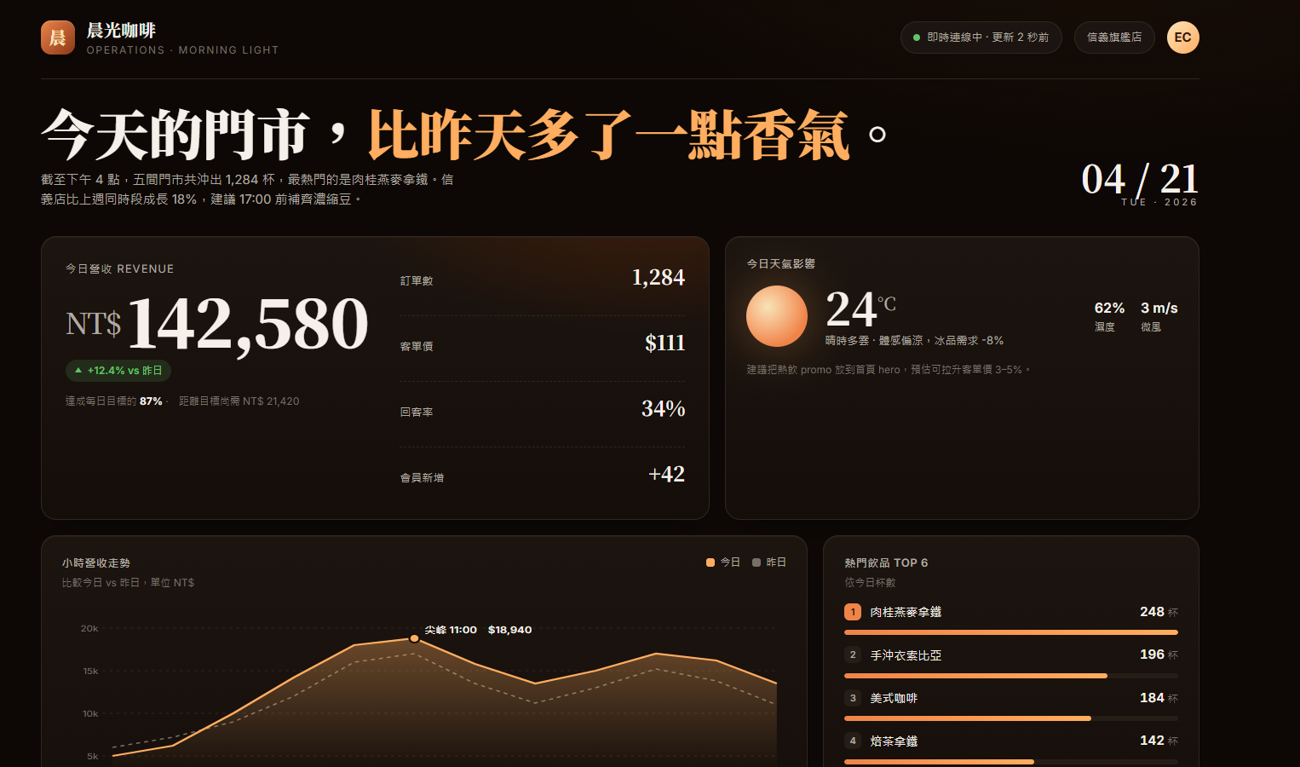Image resolution: width=1300 pixels, height=767 pixels.
Task: Click the +12.4% vs 昨日 badge
Action: click(x=118, y=370)
